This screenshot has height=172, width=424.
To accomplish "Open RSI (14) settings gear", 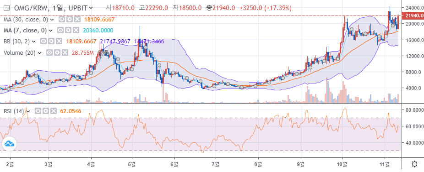I will click(x=46, y=111).
